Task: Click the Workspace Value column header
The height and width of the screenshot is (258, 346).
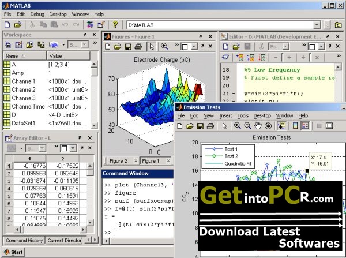Action: [69, 56]
